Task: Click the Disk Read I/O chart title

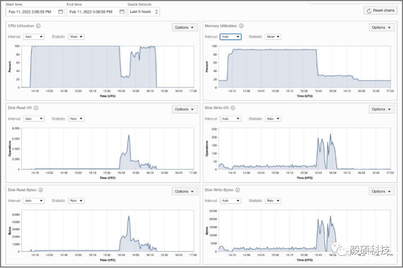Action: click(20, 108)
